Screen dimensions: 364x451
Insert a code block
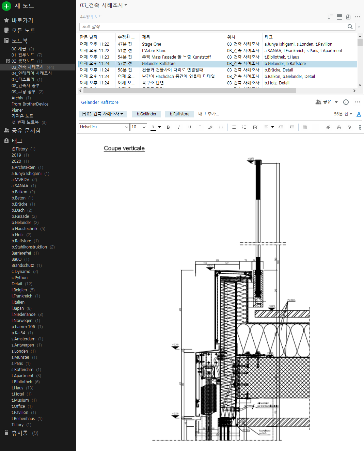(x=221, y=127)
